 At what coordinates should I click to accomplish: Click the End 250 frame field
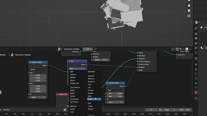click(184, 110)
